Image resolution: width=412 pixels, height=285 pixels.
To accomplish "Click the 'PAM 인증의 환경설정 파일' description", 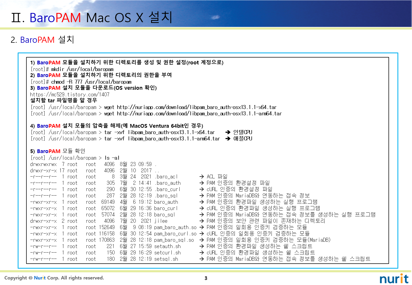I will pos(238,183).
